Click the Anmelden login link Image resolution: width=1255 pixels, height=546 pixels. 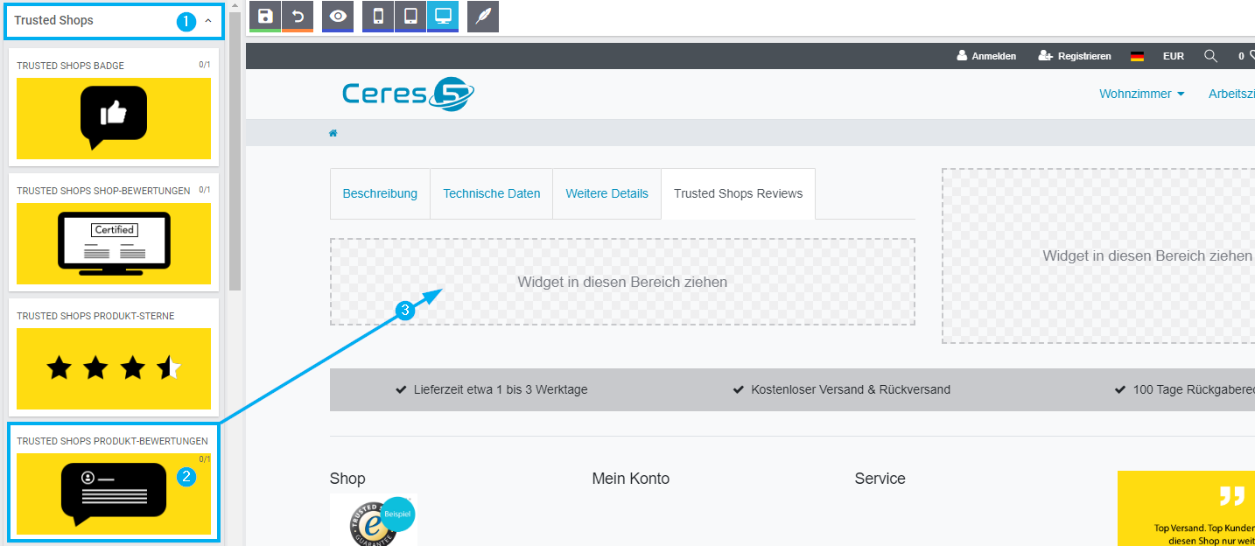coord(986,56)
